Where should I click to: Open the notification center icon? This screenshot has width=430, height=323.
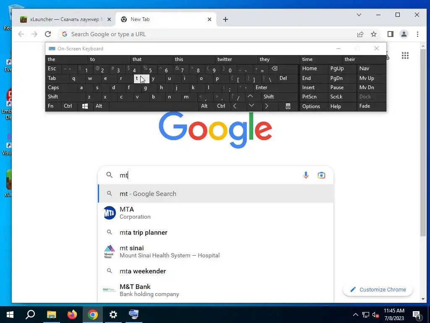tap(417, 315)
